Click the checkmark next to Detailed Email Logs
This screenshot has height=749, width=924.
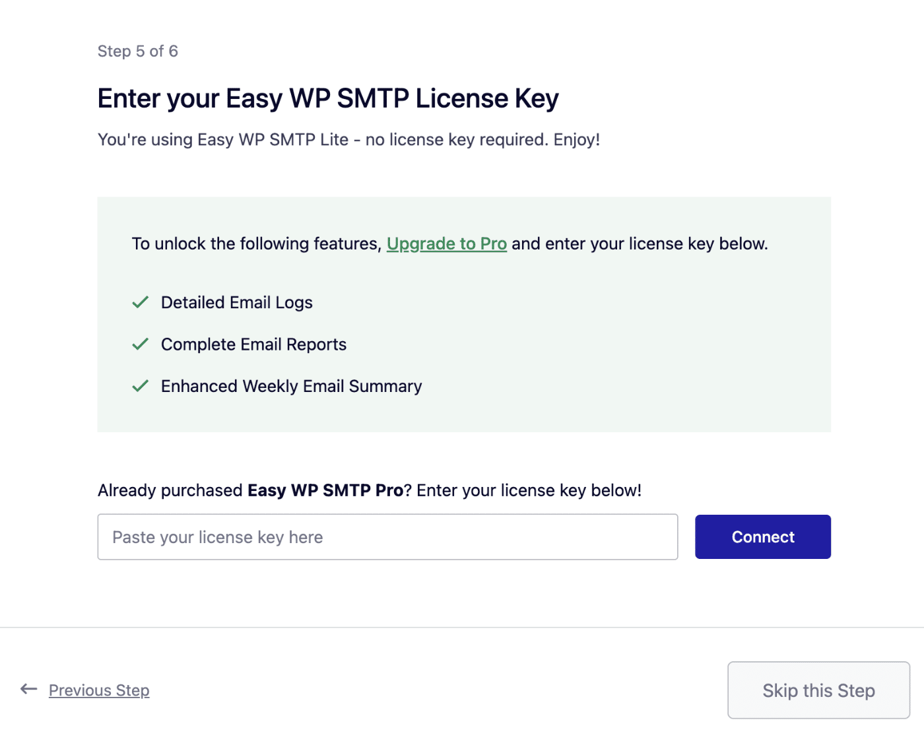pyautogui.click(x=140, y=302)
